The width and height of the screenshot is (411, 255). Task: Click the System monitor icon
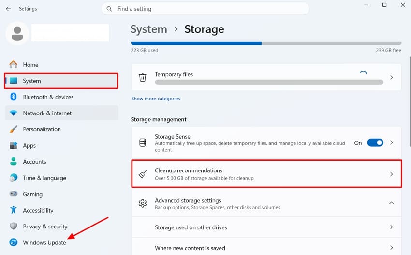point(14,81)
